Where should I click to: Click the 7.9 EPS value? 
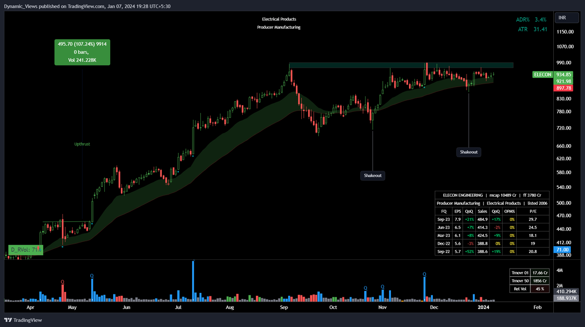(457, 219)
